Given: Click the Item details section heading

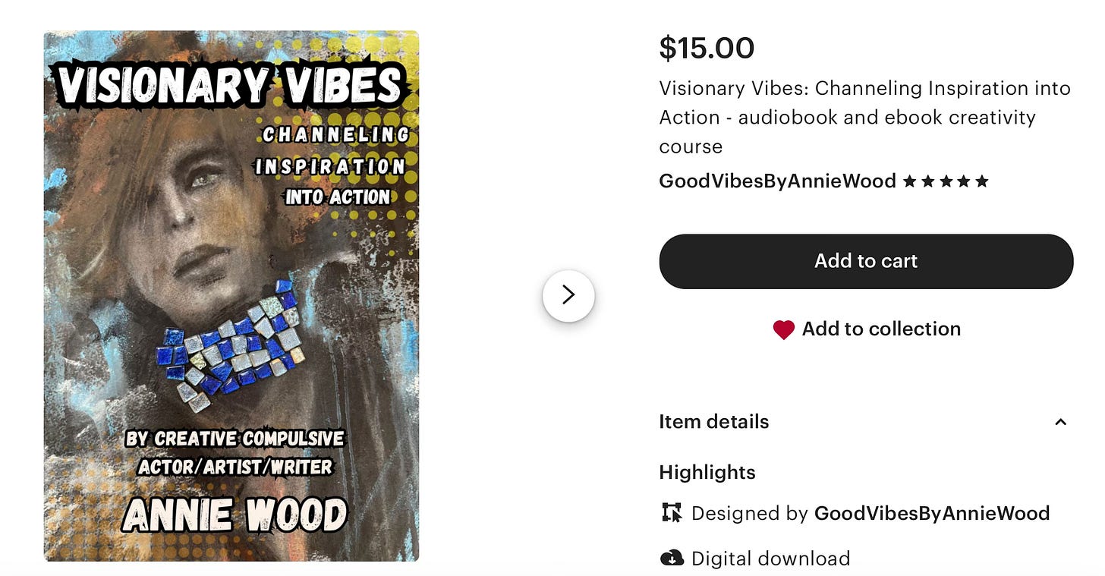Looking at the screenshot, I should click(x=713, y=422).
